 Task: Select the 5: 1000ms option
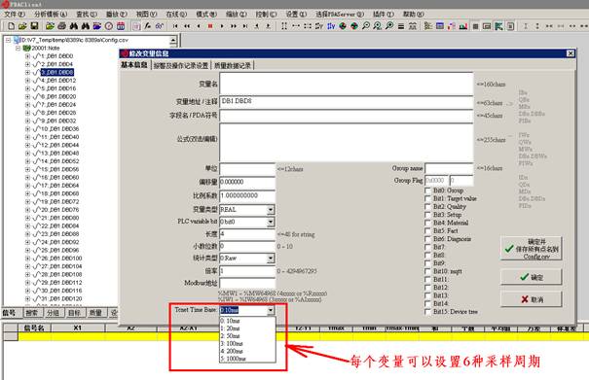pos(247,359)
